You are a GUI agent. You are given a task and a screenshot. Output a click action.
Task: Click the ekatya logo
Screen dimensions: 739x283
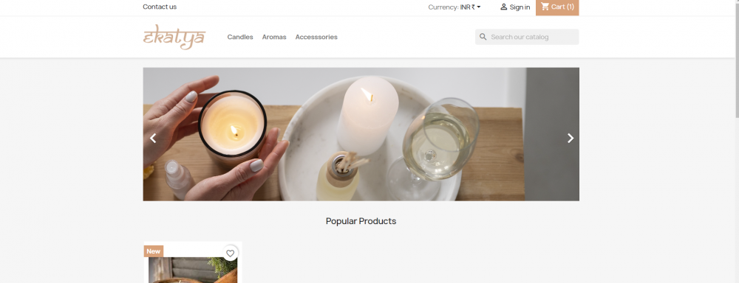(x=174, y=37)
